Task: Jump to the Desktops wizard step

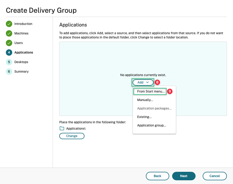Action: [21, 62]
